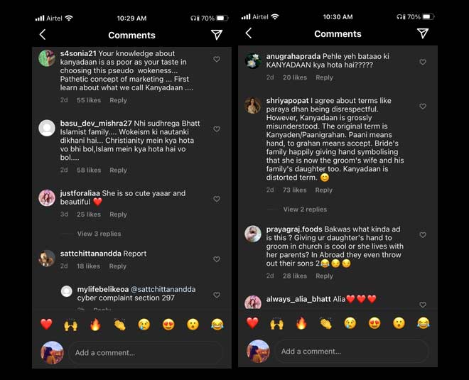
Task: Like s4sonia21's comment with heart
Action: click(217, 59)
